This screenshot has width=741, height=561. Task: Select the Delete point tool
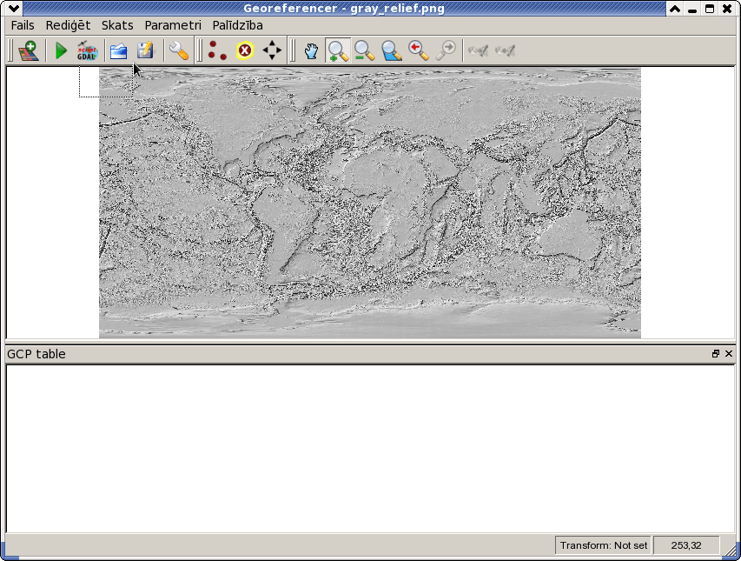[x=245, y=50]
